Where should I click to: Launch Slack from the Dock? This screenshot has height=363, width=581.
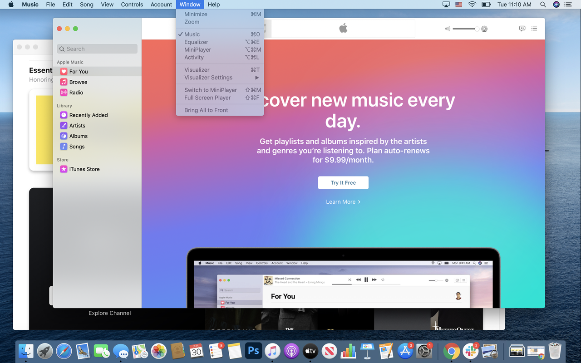point(470,351)
